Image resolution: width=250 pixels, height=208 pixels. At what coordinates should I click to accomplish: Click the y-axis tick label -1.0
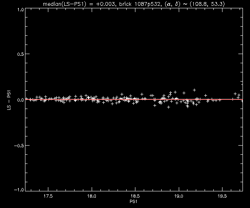[x=19, y=190]
